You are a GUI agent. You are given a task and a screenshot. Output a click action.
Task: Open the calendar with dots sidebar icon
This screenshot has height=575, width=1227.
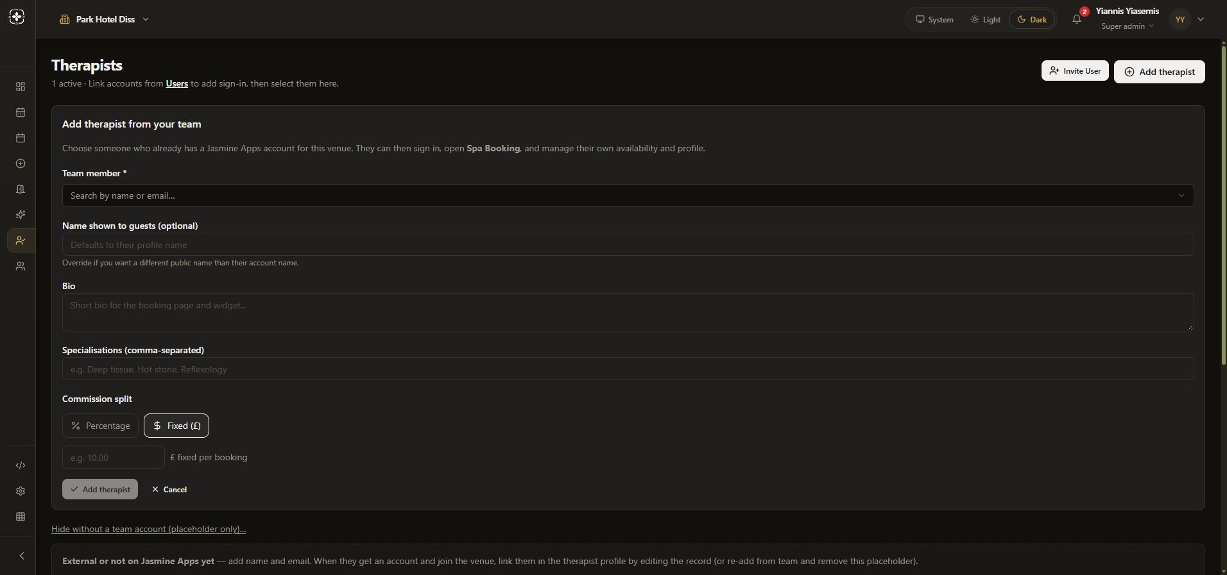(21, 112)
